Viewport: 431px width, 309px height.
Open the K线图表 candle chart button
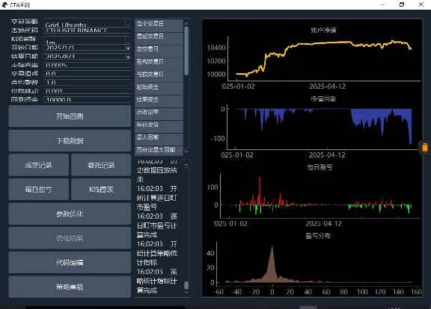(101, 190)
